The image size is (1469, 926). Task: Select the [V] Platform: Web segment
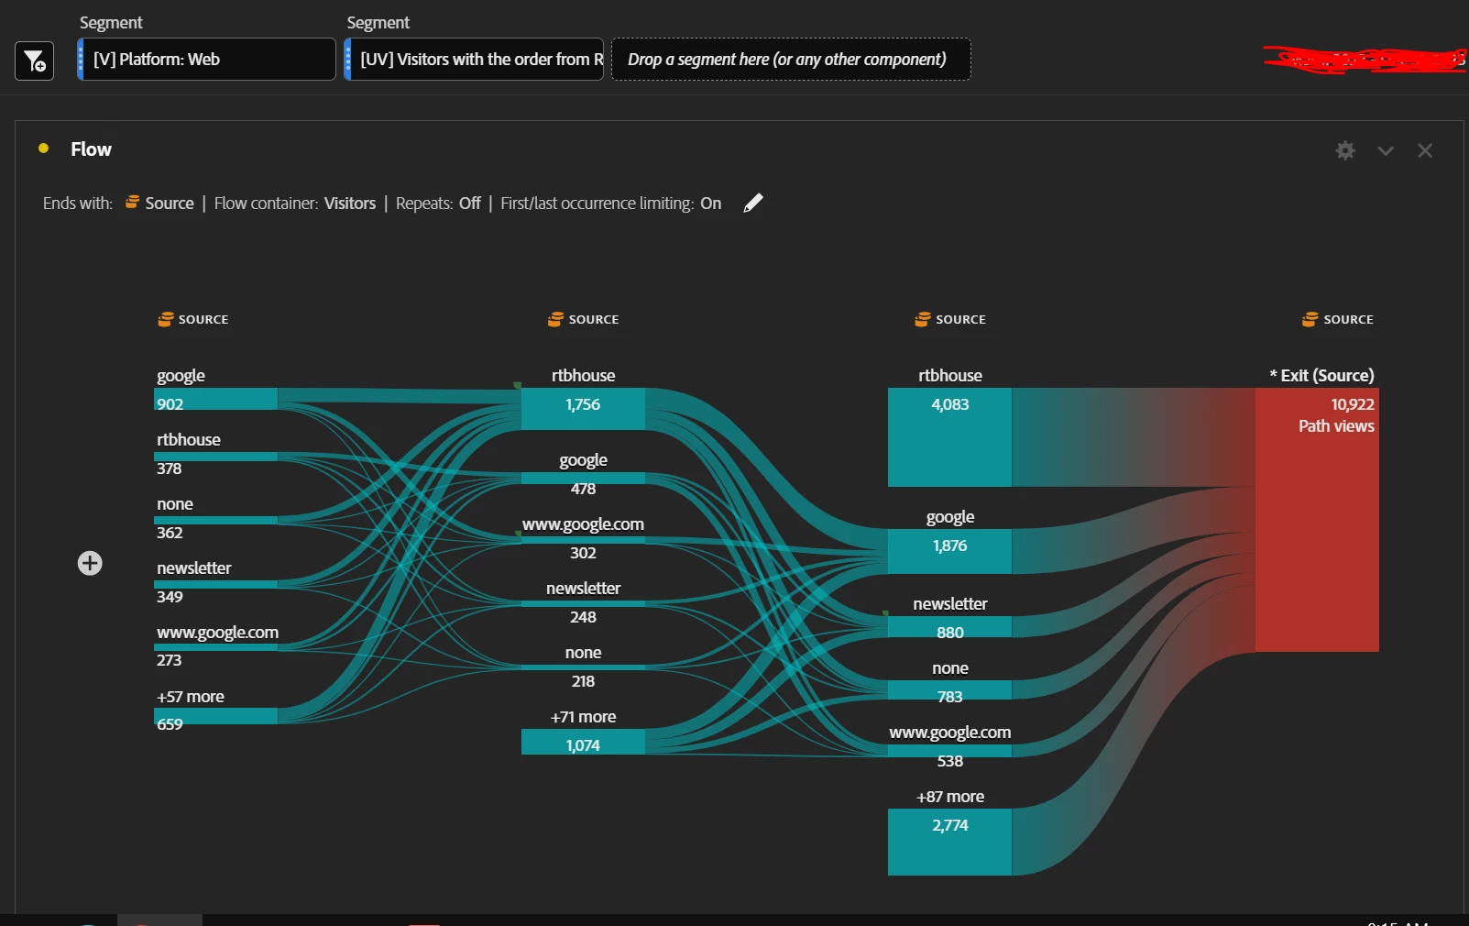pyautogui.click(x=206, y=59)
